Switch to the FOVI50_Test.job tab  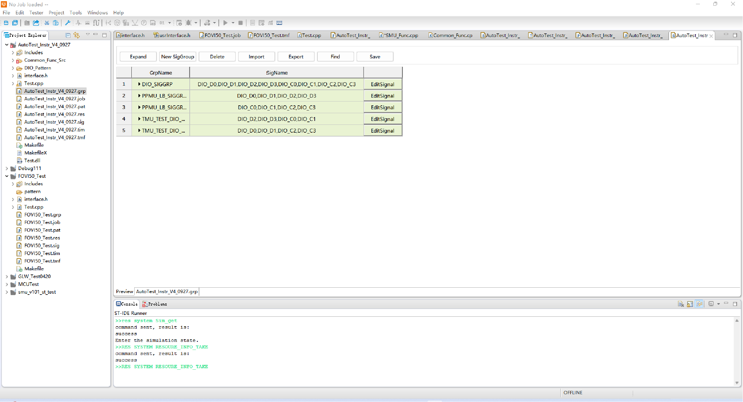point(220,35)
